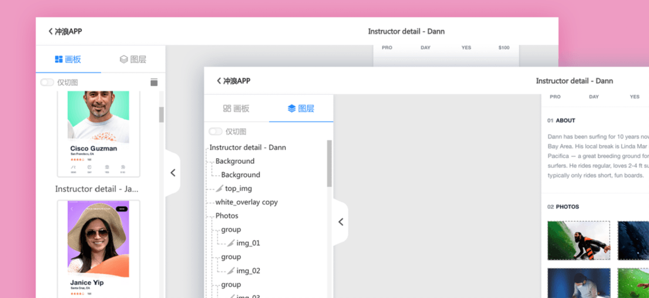Image resolution: width=649 pixels, height=298 pixels.
Task: Select 图层 tab in back window
Action: click(133, 59)
